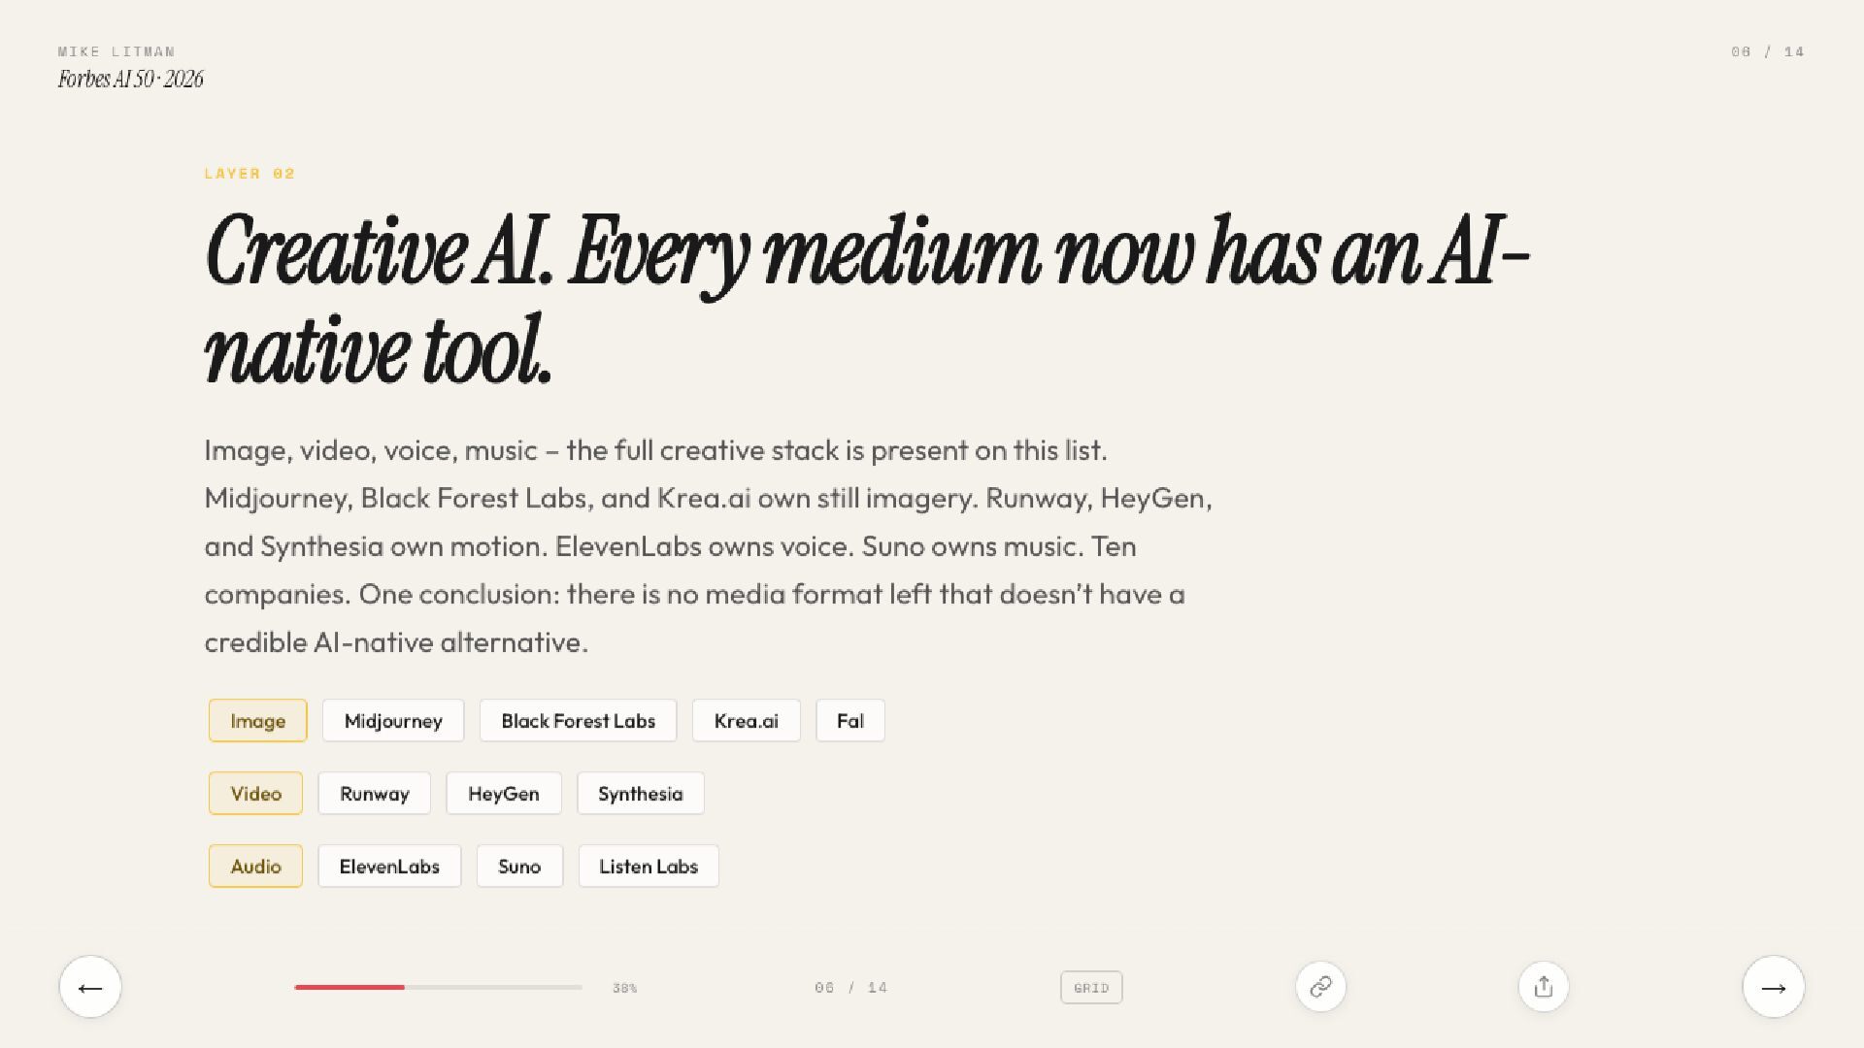
Task: Pick the Synthesia chip
Action: click(x=640, y=794)
